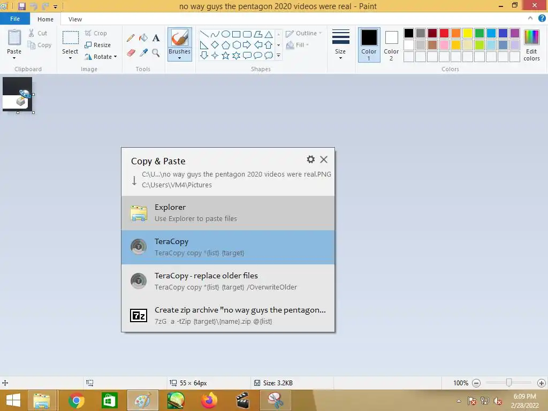The width and height of the screenshot is (548, 411).
Task: Click the Copy button in Clipboard group
Action: pyautogui.click(x=40, y=45)
